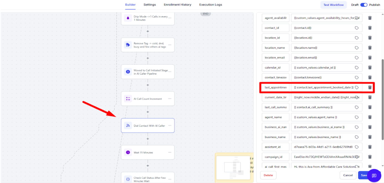Click the Wait 15 Minutes clock icon
This screenshot has width=384, height=183.
(128, 152)
